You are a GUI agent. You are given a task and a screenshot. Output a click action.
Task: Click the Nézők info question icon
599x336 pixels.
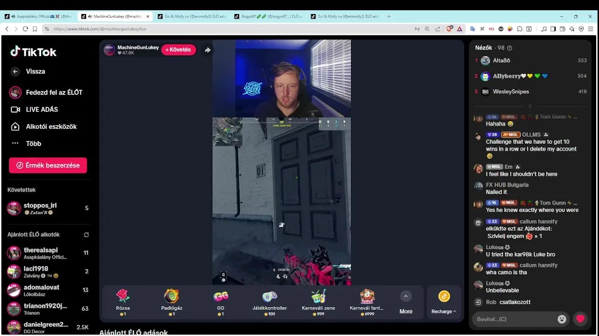coord(510,48)
